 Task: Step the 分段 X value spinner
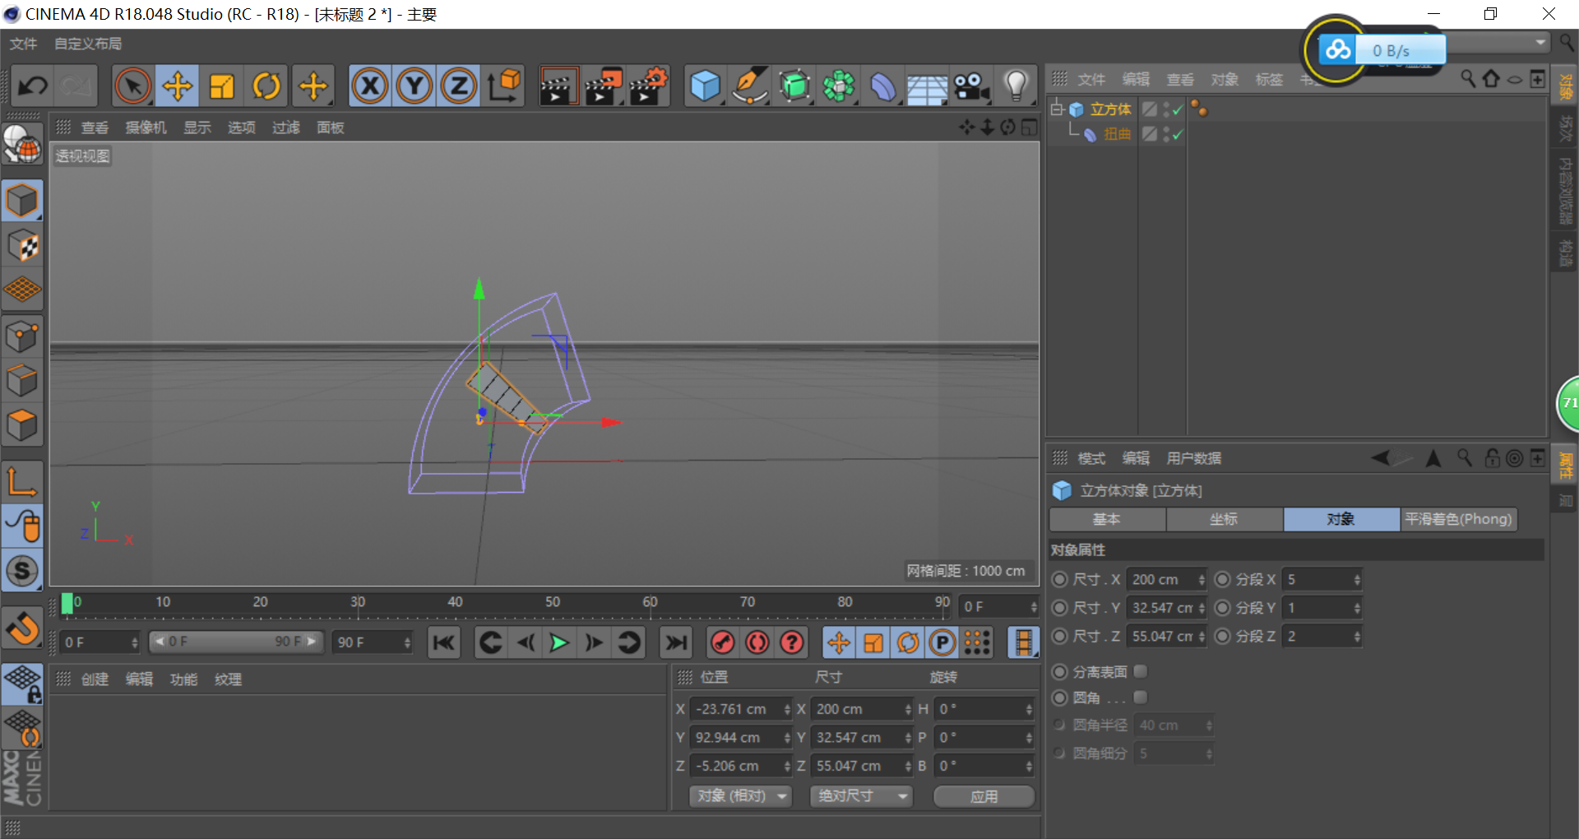tap(1357, 579)
